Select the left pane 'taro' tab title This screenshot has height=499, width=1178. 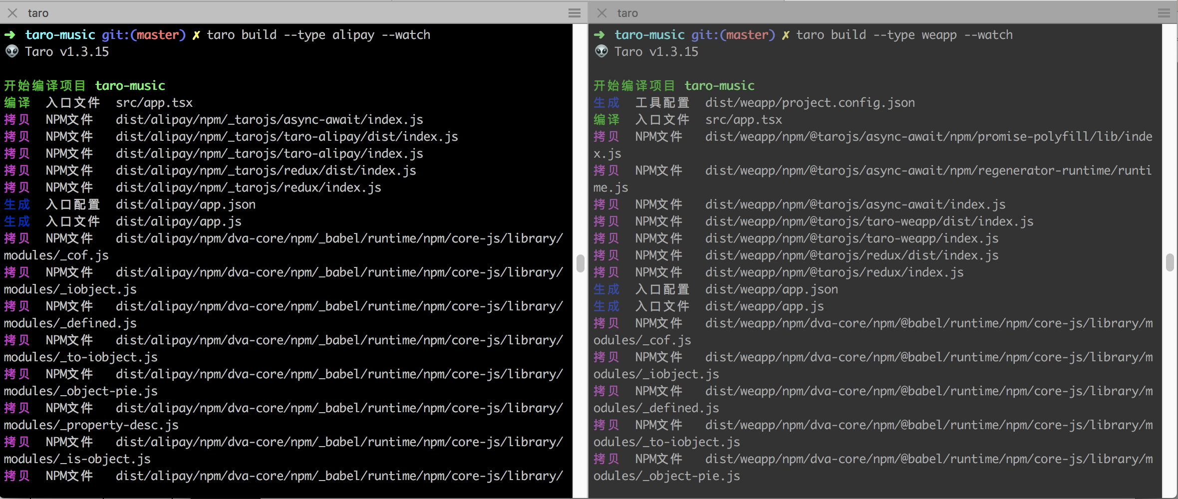pos(38,13)
